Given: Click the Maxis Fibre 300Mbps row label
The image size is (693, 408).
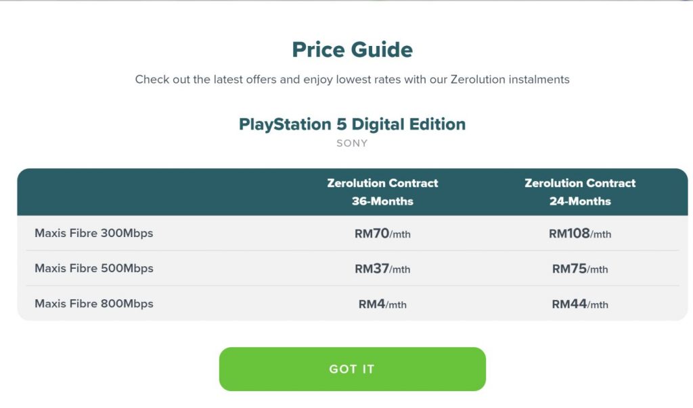Looking at the screenshot, I should click(x=94, y=233).
